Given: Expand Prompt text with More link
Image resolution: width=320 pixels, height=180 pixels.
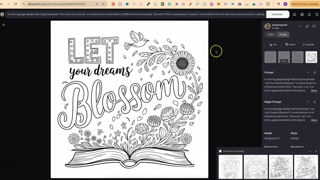Looking at the screenshot, I should (x=314, y=90).
